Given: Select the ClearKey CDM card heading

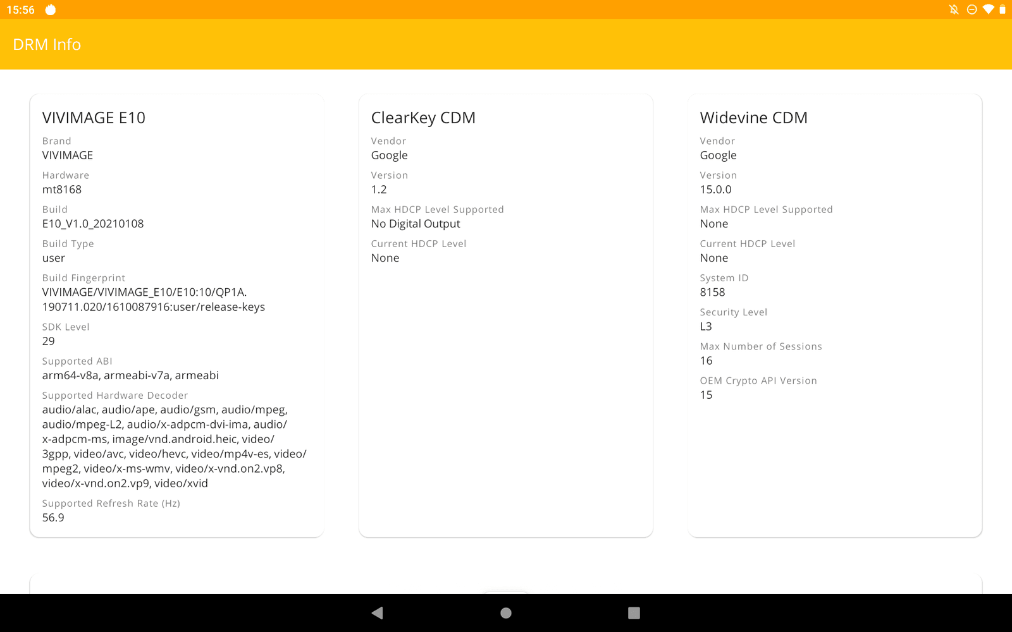Looking at the screenshot, I should [x=423, y=118].
